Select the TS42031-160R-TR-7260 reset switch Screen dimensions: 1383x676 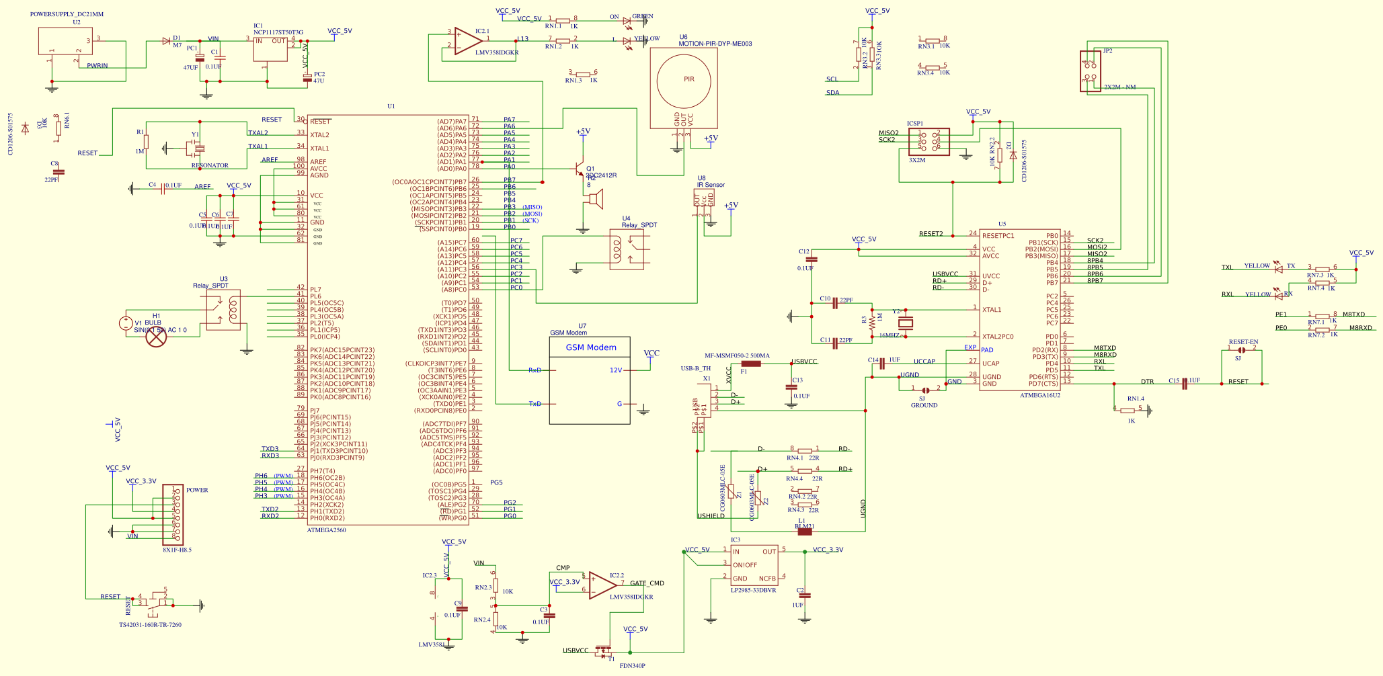153,603
